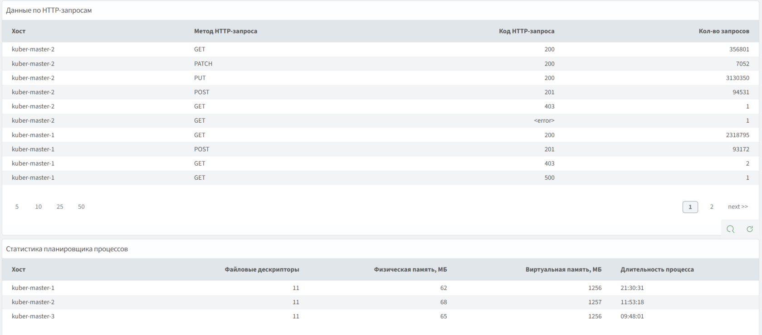Sort by Физическая память, МБ column
This screenshot has height=335, width=762.
pos(410,269)
